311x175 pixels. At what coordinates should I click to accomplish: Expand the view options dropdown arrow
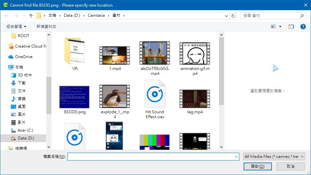coord(280,27)
